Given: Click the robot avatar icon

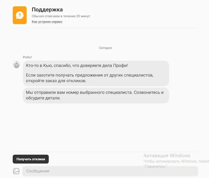Looking at the screenshot, I should [17, 65].
